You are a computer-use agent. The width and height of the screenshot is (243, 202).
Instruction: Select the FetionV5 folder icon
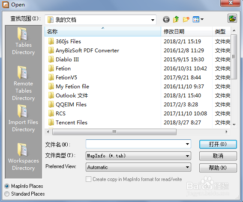51,77
